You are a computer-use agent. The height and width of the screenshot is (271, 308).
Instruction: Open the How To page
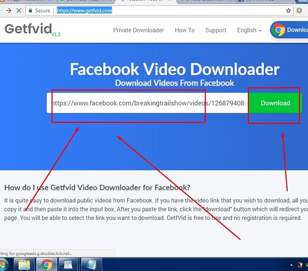point(185,30)
